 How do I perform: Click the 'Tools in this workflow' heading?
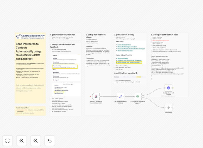(22, 108)
